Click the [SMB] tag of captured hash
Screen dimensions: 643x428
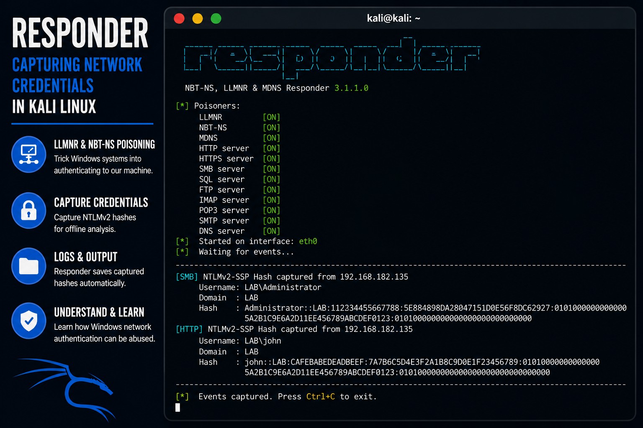click(187, 277)
